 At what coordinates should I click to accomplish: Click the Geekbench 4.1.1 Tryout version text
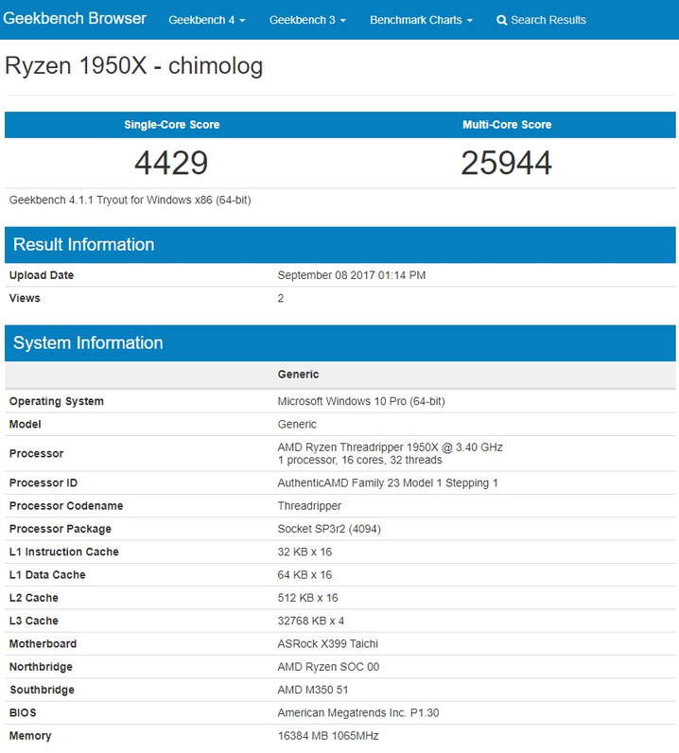point(131,200)
